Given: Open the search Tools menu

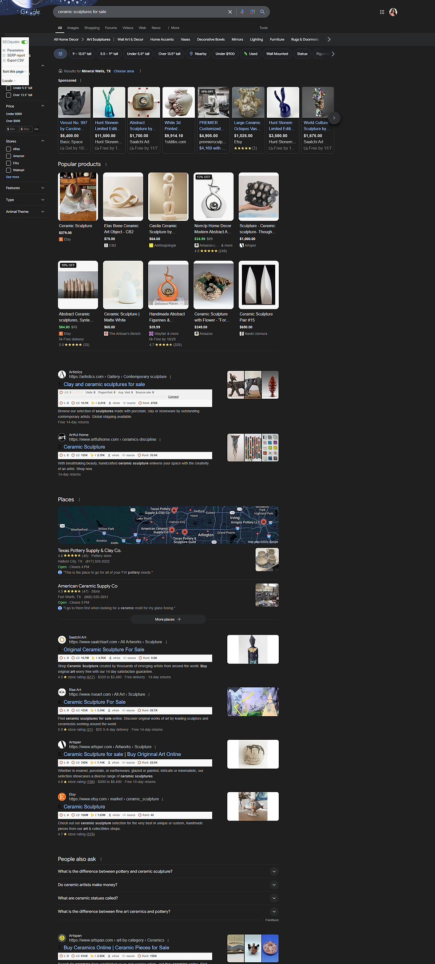Looking at the screenshot, I should (263, 28).
